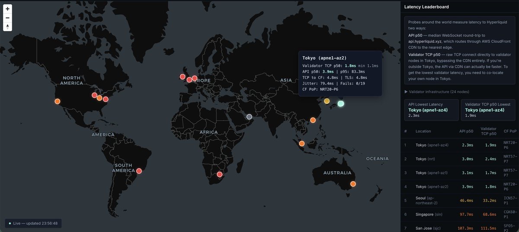Click the # rank column header
The width and height of the screenshot is (519, 232).
pyautogui.click(x=406, y=131)
